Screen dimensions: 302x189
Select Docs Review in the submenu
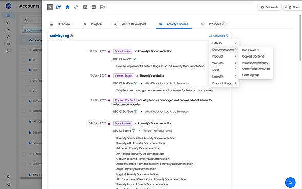click(250, 50)
